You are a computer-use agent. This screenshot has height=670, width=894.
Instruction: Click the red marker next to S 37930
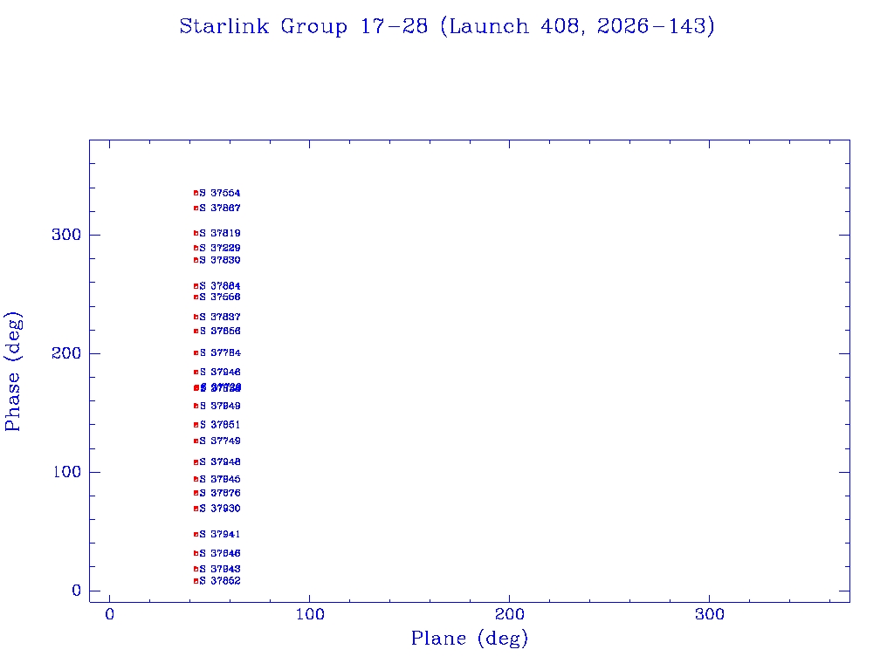click(196, 509)
